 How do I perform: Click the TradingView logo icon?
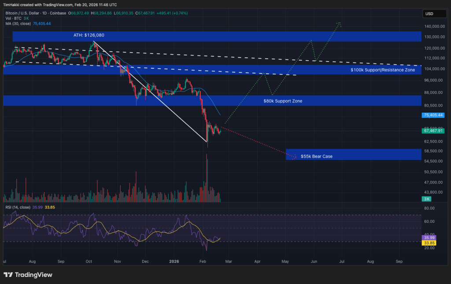(x=8, y=275)
